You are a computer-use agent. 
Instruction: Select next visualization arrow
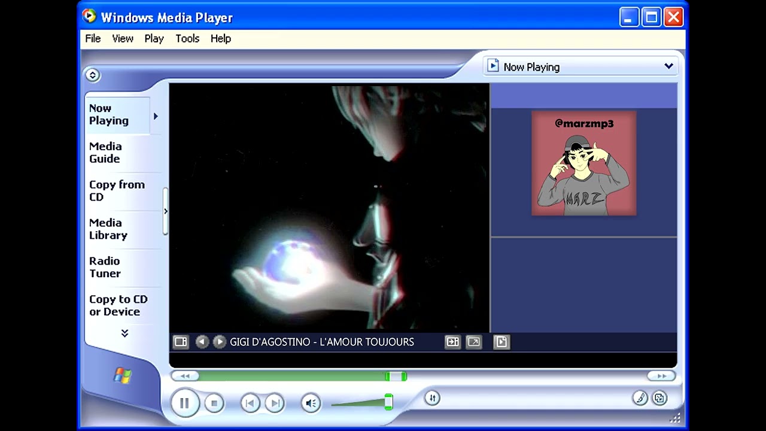[219, 342]
